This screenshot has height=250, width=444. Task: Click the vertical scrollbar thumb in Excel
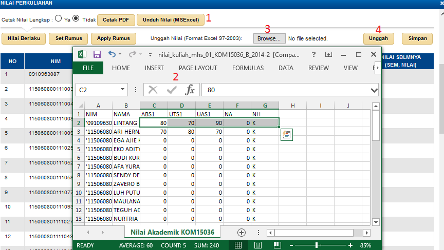point(376,126)
